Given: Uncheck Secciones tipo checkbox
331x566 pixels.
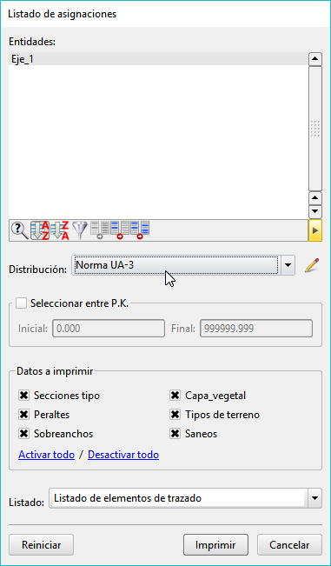Looking at the screenshot, I should click(x=23, y=396).
